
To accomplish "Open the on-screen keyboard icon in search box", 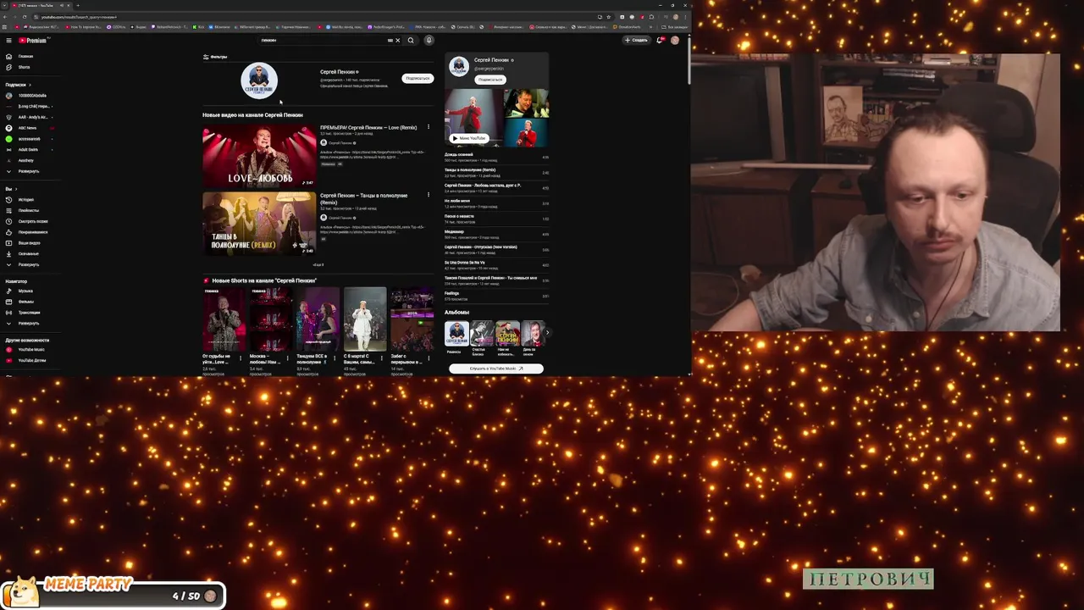I will tap(390, 40).
